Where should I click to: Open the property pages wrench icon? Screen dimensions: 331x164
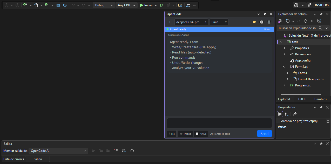point(294,114)
